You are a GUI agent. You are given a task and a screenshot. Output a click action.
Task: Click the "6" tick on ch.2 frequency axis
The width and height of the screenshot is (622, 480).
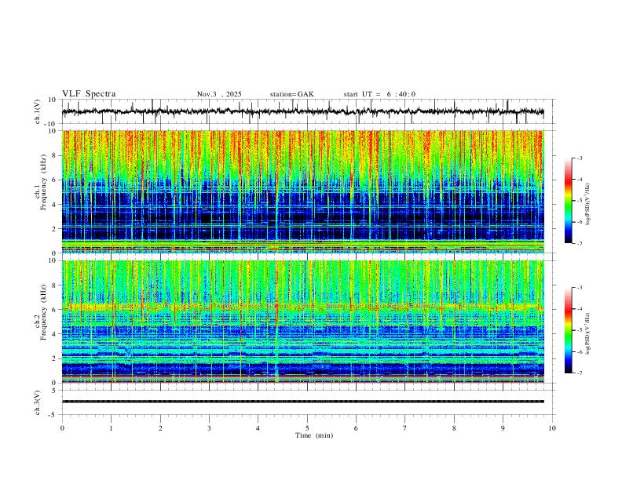tap(54, 310)
